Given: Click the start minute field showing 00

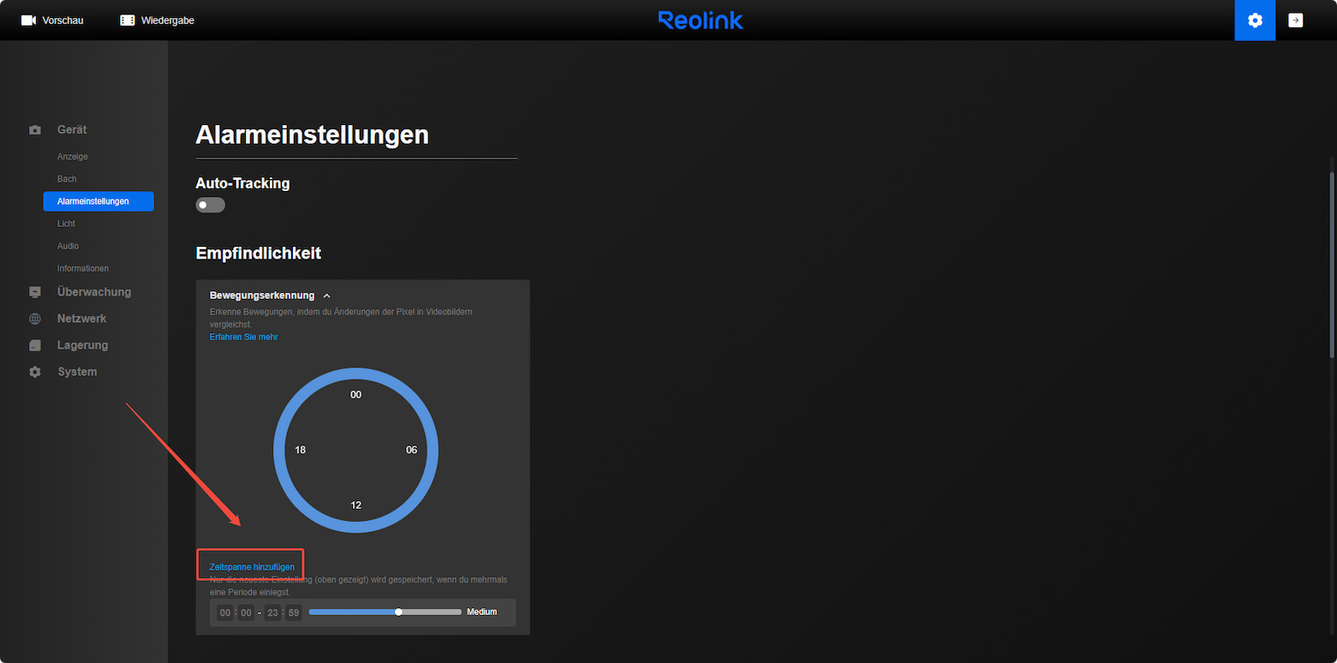Looking at the screenshot, I should point(246,612).
